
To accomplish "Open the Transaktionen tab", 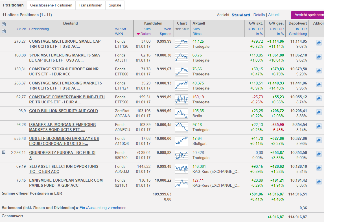I will (x=90, y=5).
